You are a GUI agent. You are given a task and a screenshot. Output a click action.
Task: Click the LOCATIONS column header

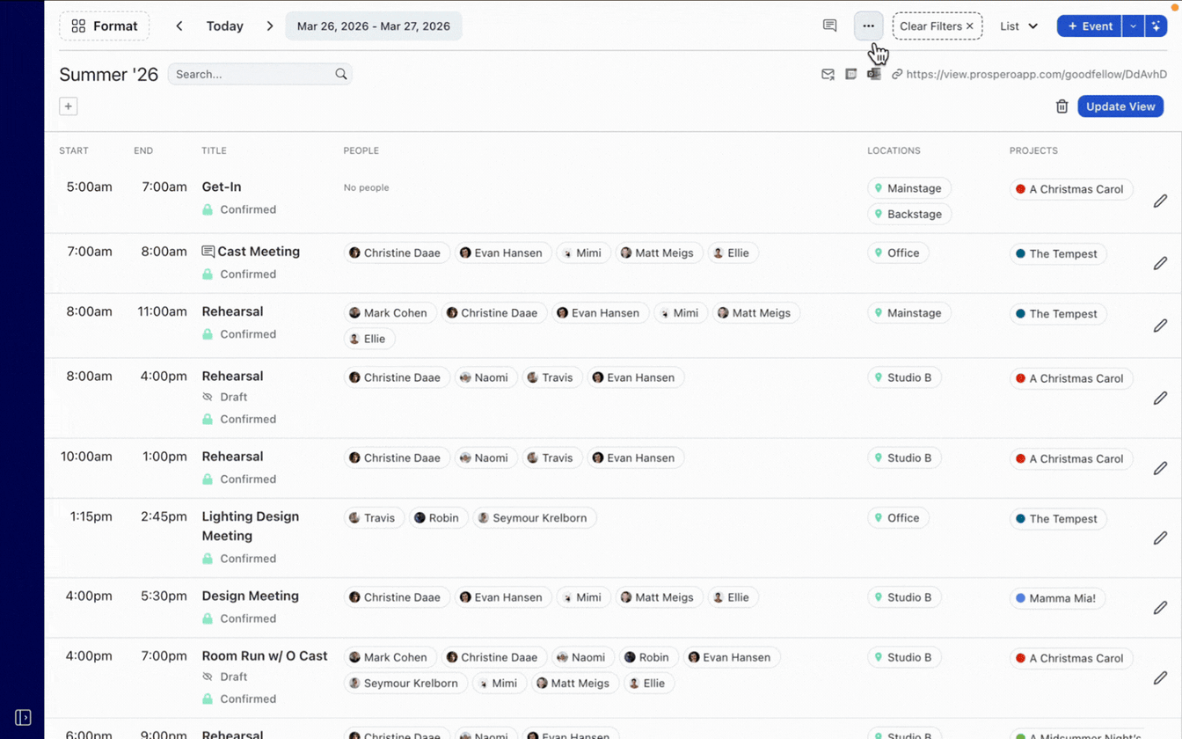(894, 150)
